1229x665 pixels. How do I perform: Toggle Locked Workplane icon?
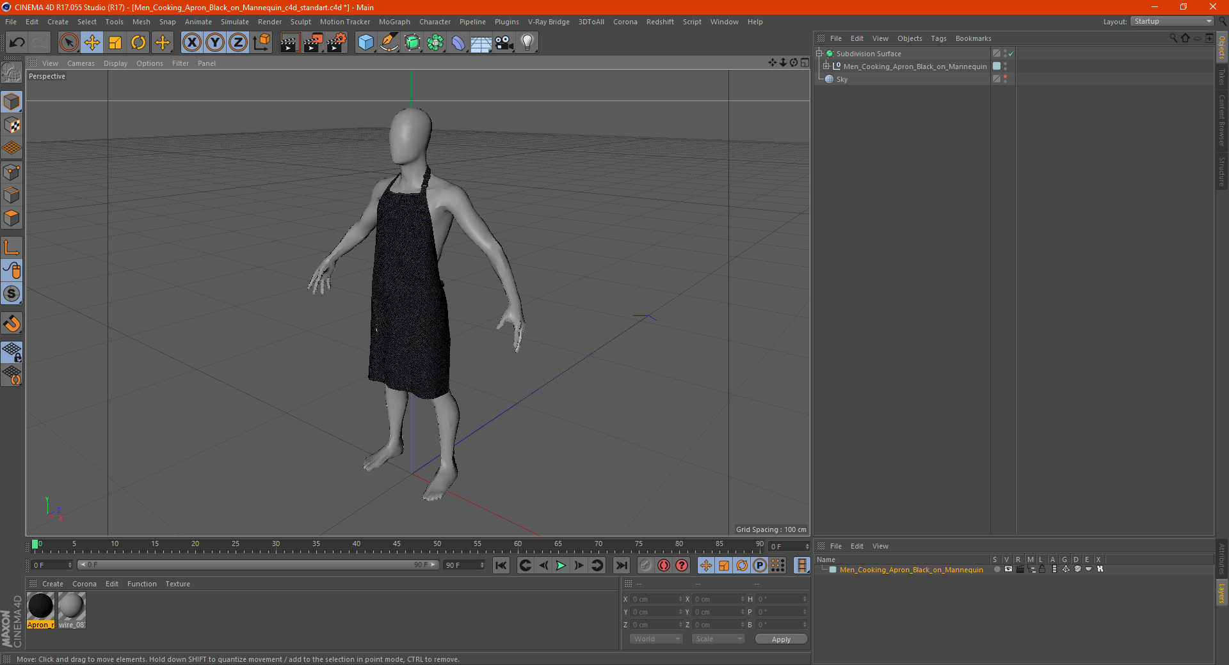click(x=12, y=352)
